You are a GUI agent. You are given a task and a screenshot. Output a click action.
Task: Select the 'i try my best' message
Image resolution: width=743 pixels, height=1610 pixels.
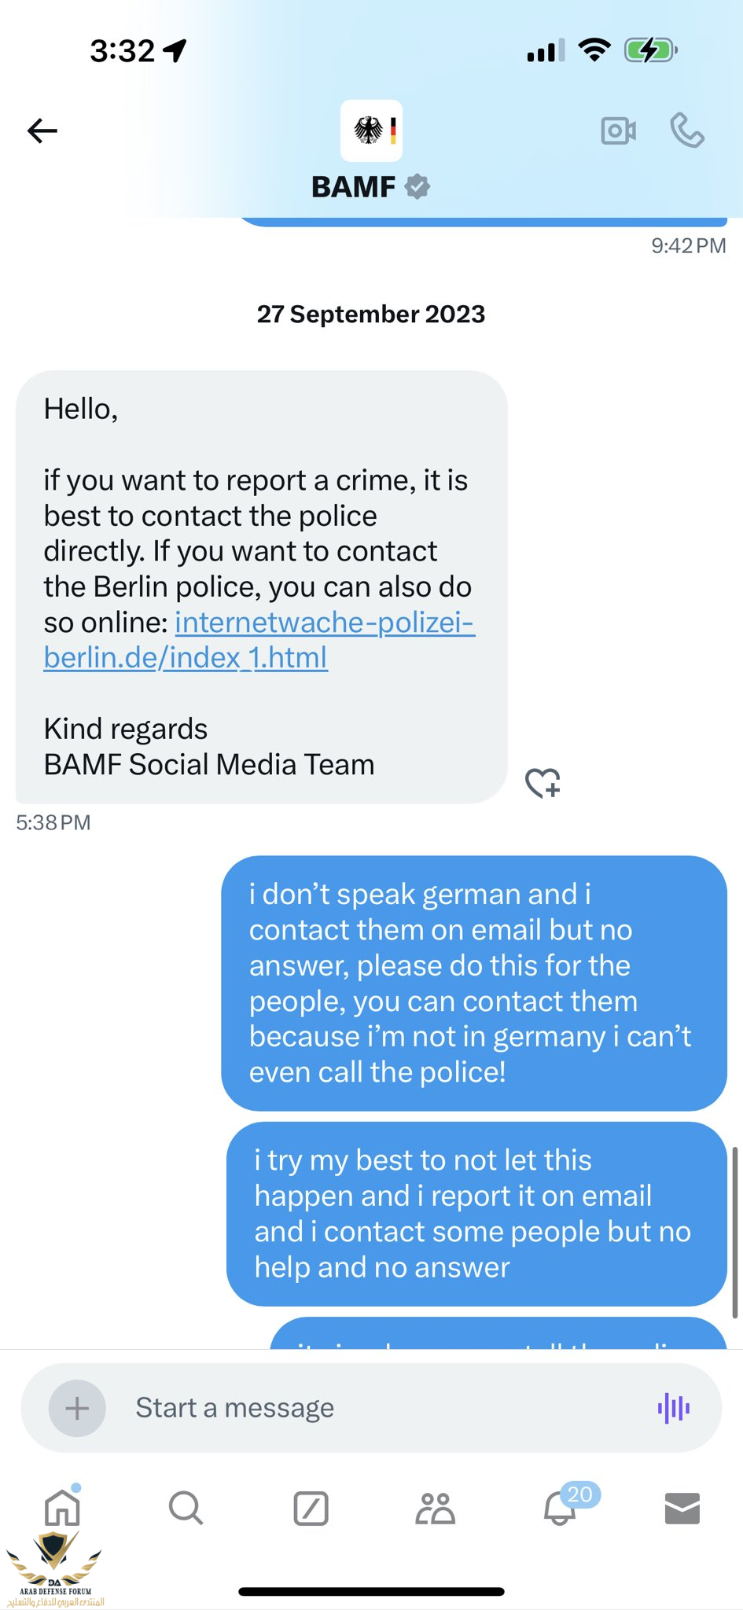[x=476, y=1214]
